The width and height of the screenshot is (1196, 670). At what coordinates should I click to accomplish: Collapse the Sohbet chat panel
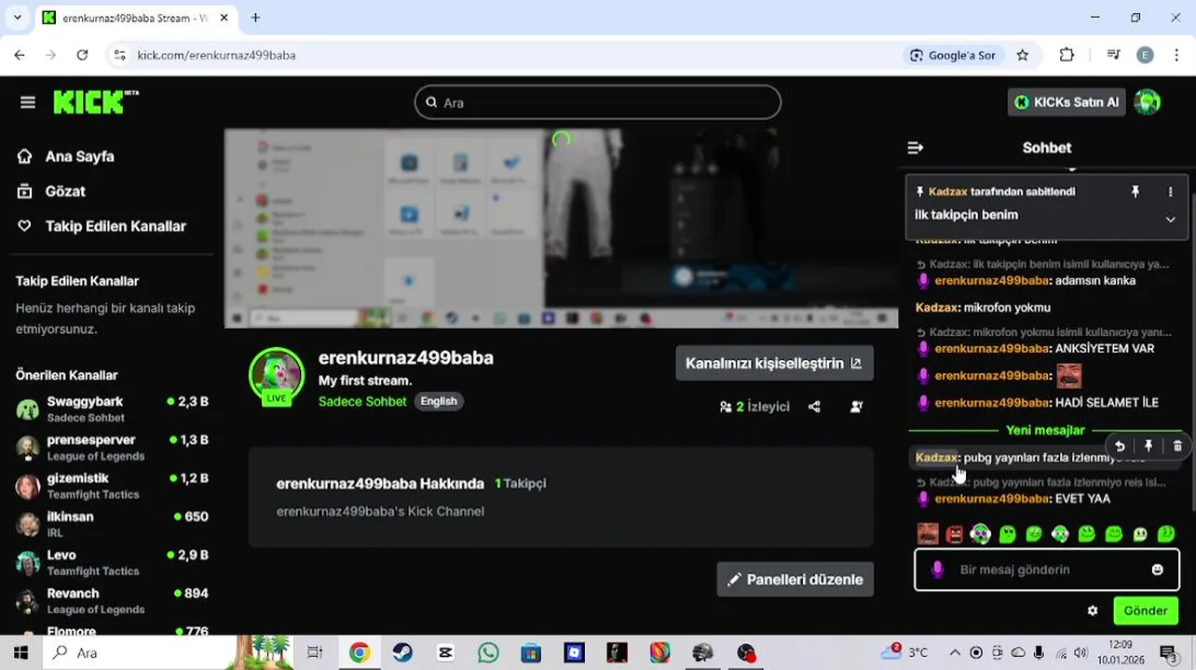click(x=916, y=147)
